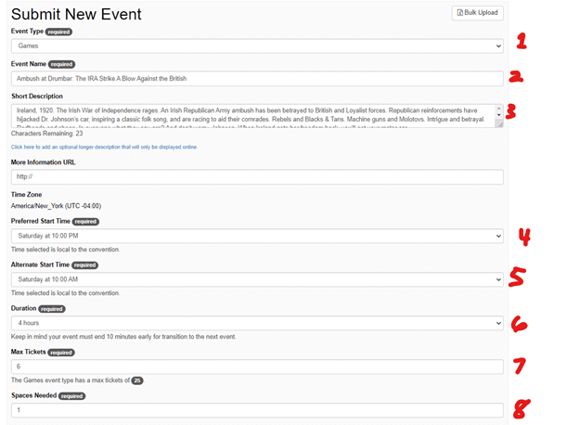Open the optional longer description link
Screen dimensions: 579x425
104,147
